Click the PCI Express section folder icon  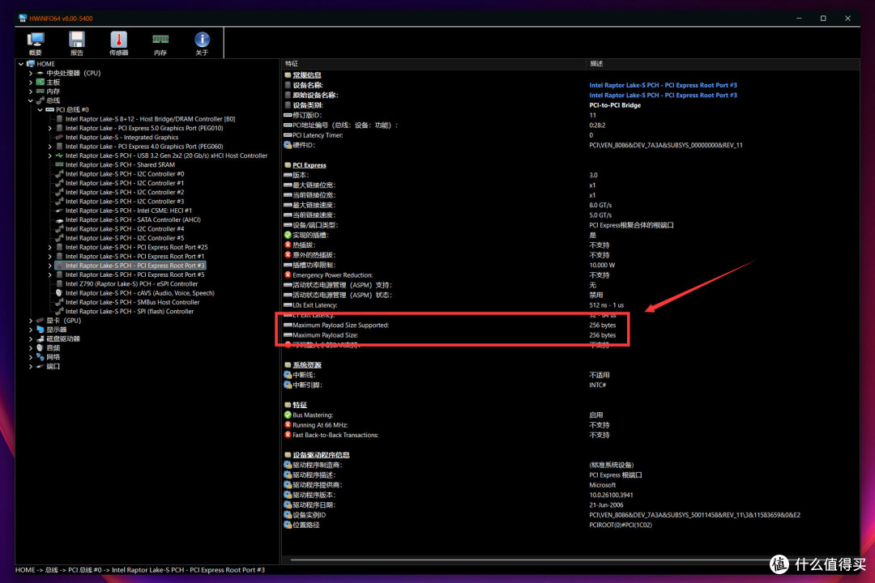pos(288,165)
